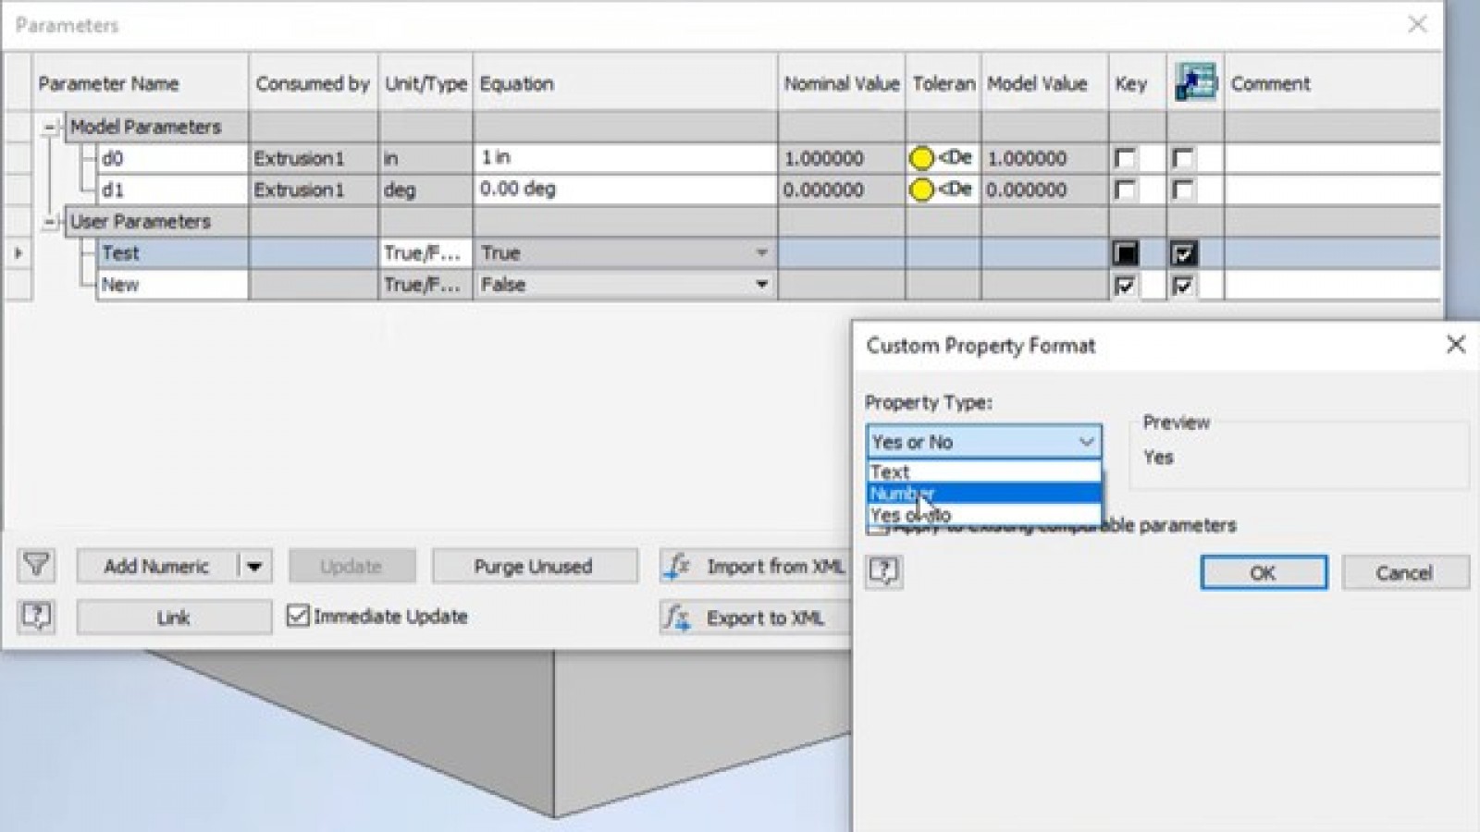Viewport: 1480px width, 832px height.
Task: Toggle Key checkbox for d1
Action: coord(1125,190)
